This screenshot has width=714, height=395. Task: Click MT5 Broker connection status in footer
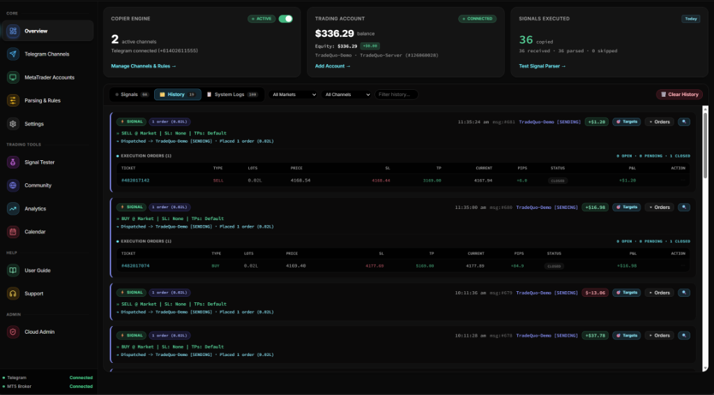tap(48, 387)
